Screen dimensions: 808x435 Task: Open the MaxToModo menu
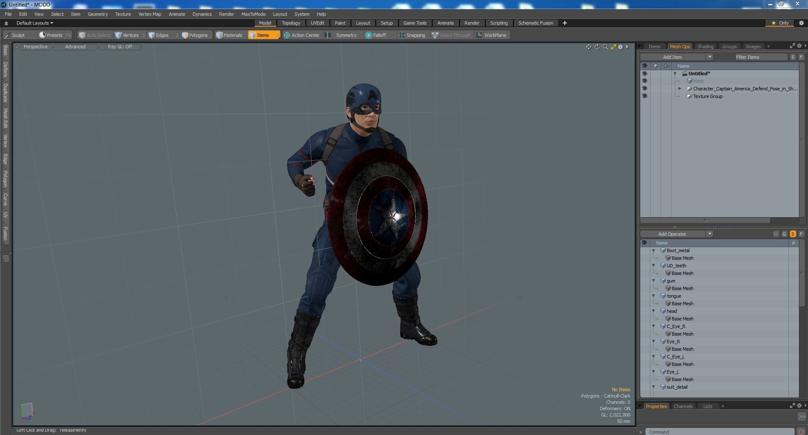[253, 14]
